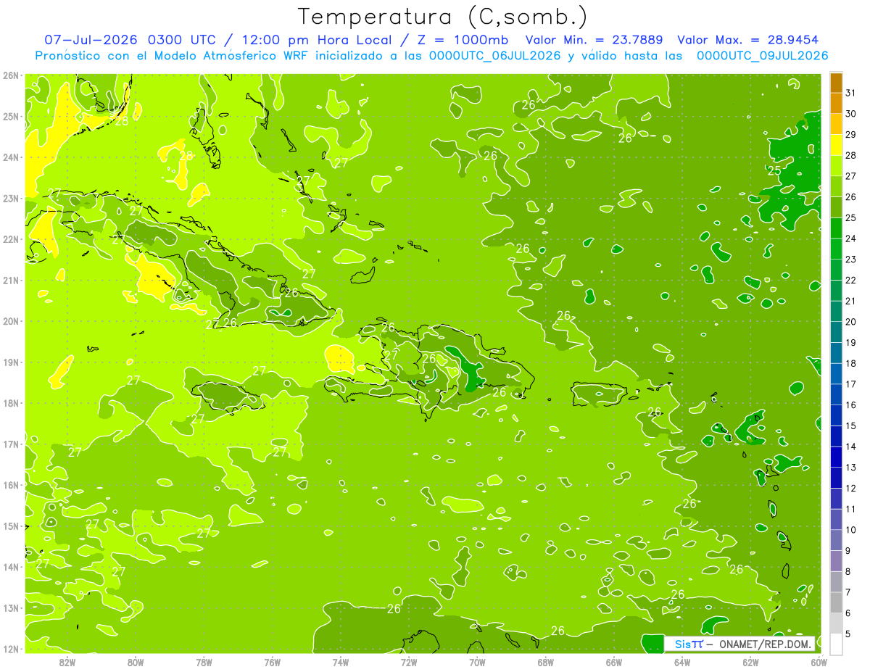Click the '60W' longitude axis label
Image resolution: width=870 pixels, height=672 pixels.
pyautogui.click(x=819, y=662)
